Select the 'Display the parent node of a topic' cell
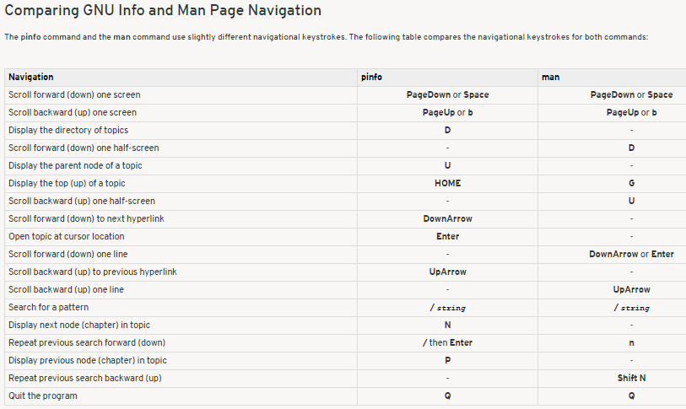The width and height of the screenshot is (686, 409). 74,165
